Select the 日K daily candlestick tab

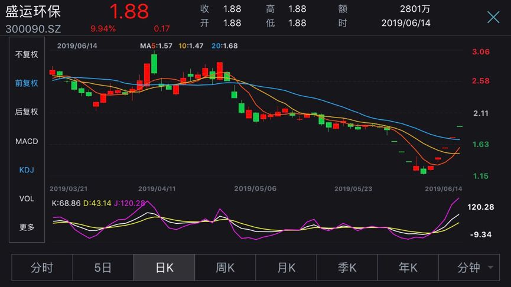[164, 268]
